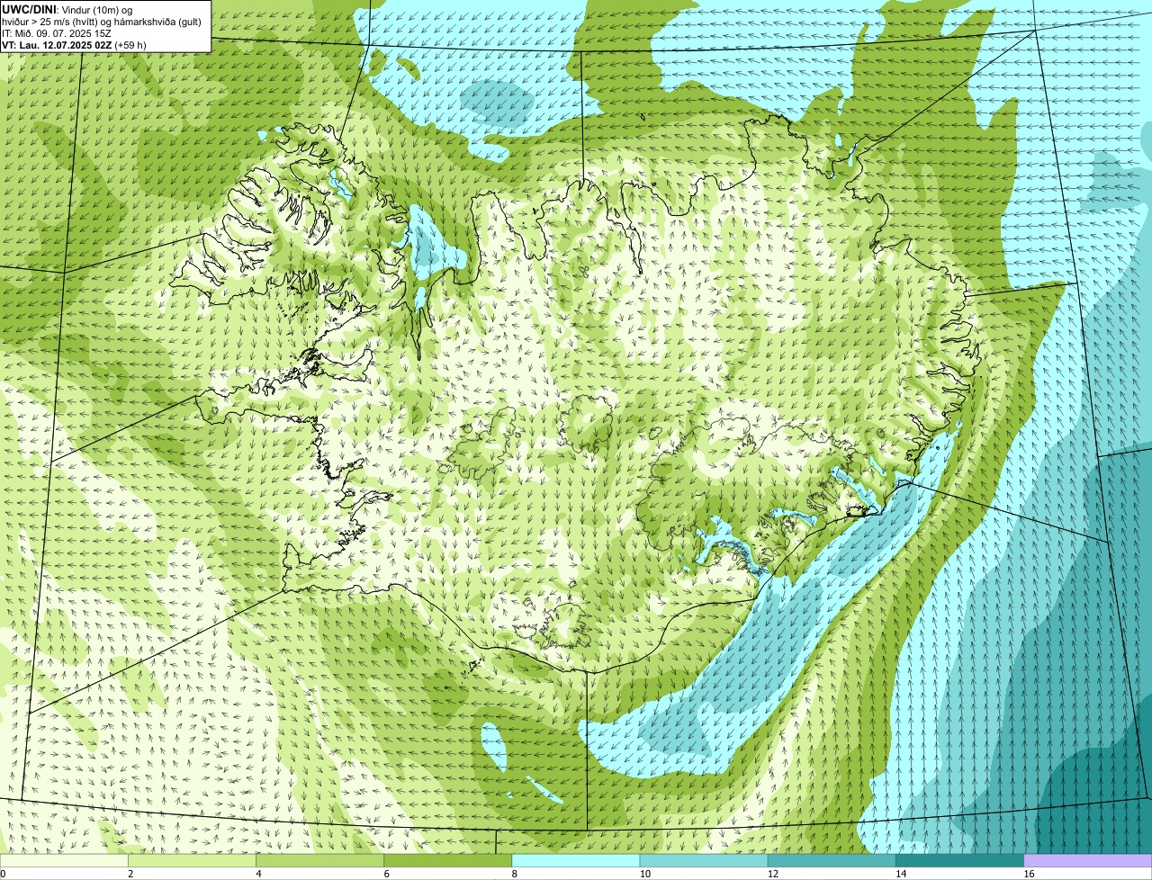
Task: Click the light cyan 8–10 legend swatch
Action: coord(576,860)
